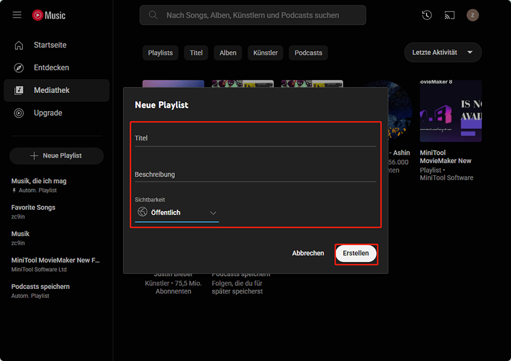Go to Startseite
The width and height of the screenshot is (511, 361).
coord(57,45)
